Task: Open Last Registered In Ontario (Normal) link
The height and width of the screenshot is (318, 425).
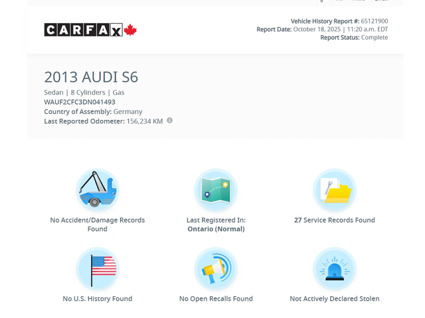Action: pyautogui.click(x=216, y=225)
